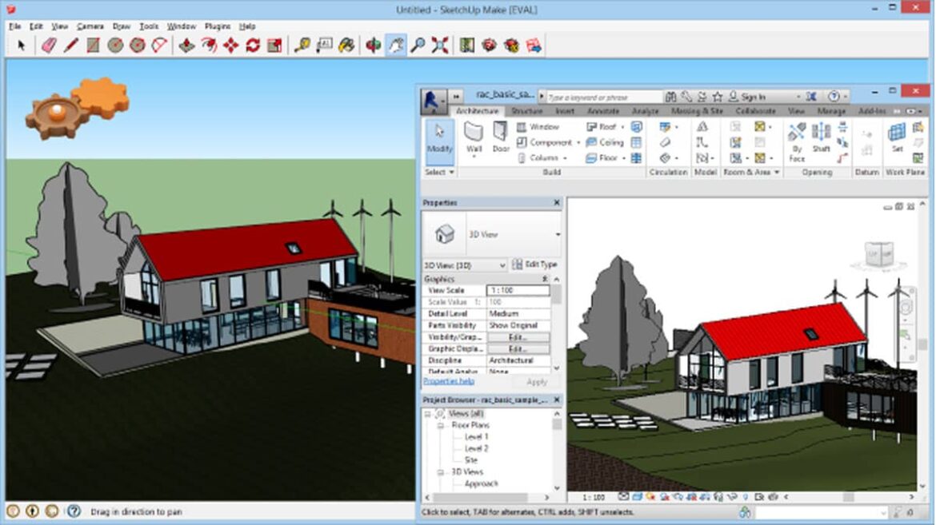
Task: Collapse the Views (all) tree node
Action: 428,414
